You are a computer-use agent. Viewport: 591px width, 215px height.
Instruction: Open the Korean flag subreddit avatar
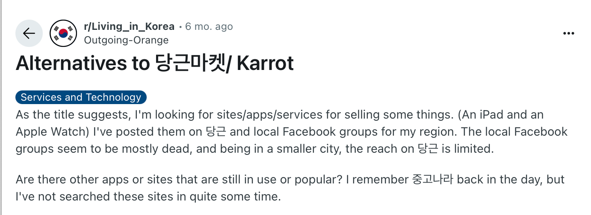coord(63,33)
